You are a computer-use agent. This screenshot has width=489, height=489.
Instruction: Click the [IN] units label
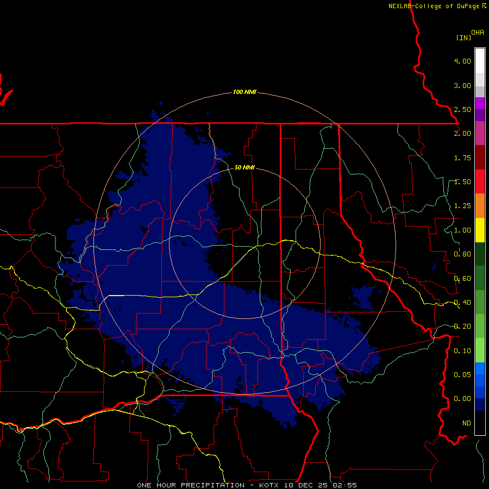coord(463,37)
